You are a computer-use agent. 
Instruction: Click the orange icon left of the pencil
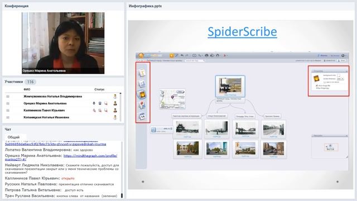tap(172, 55)
